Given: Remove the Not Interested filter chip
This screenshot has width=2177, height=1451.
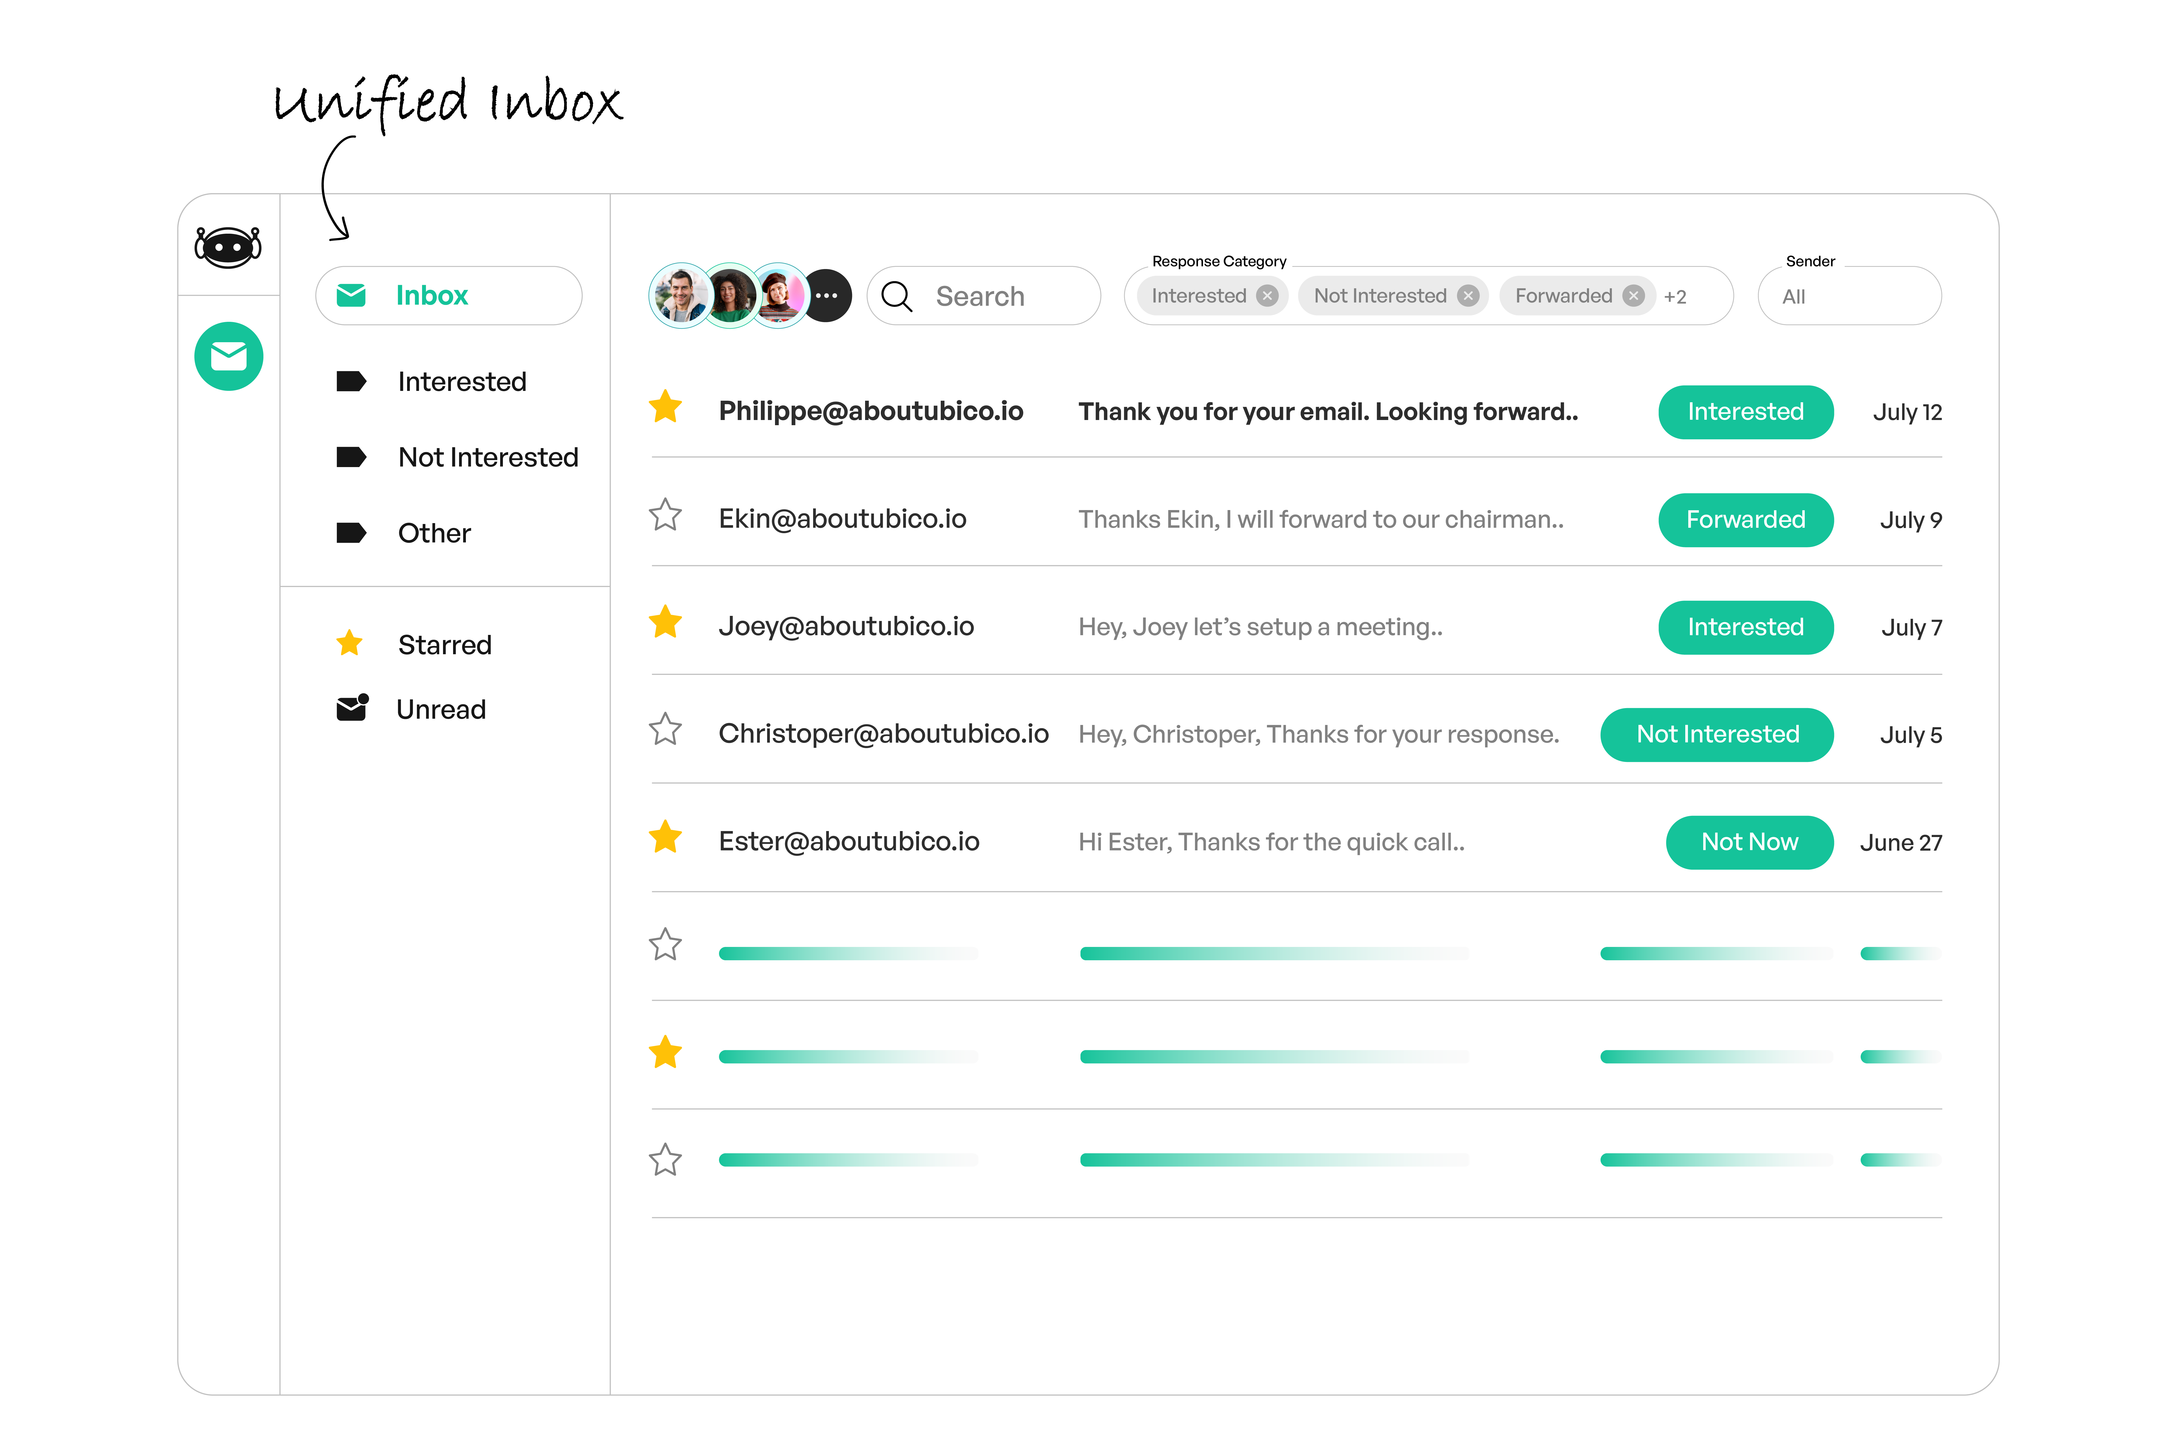Looking at the screenshot, I should pos(1468,296).
